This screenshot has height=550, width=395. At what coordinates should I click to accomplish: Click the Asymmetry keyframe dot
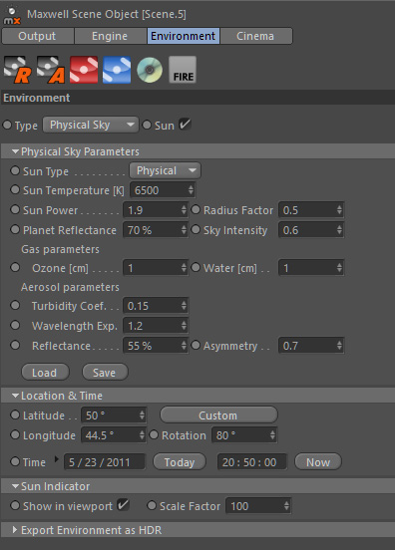[x=196, y=345]
